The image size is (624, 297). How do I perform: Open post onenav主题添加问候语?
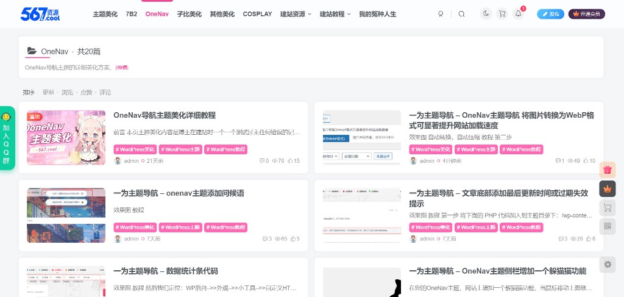(179, 193)
